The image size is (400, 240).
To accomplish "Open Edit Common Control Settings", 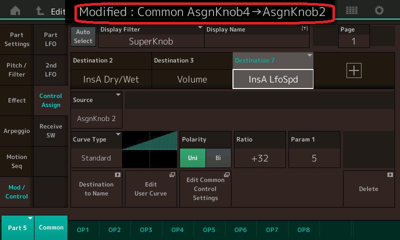I will (x=205, y=188).
